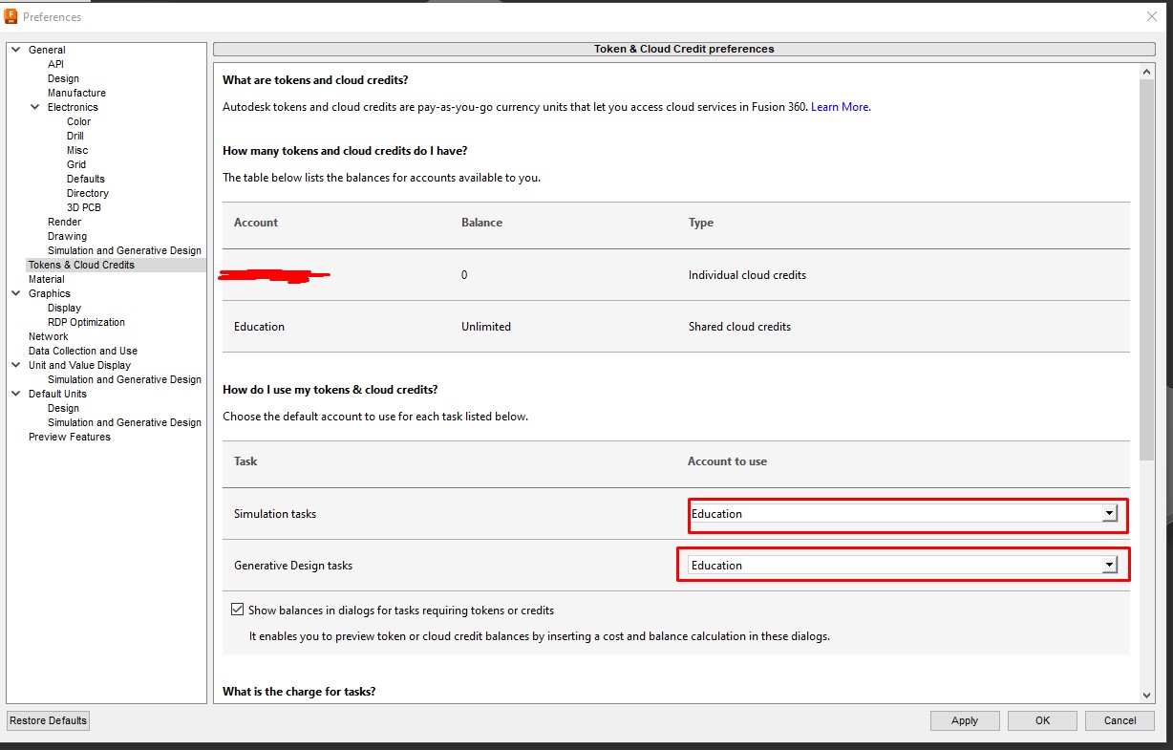Open Material preferences
Screen dimensions: 1173x750
(x=47, y=279)
